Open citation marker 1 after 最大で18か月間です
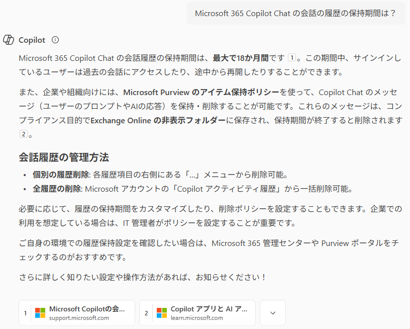This screenshot has width=410, height=329. pyautogui.click(x=291, y=57)
